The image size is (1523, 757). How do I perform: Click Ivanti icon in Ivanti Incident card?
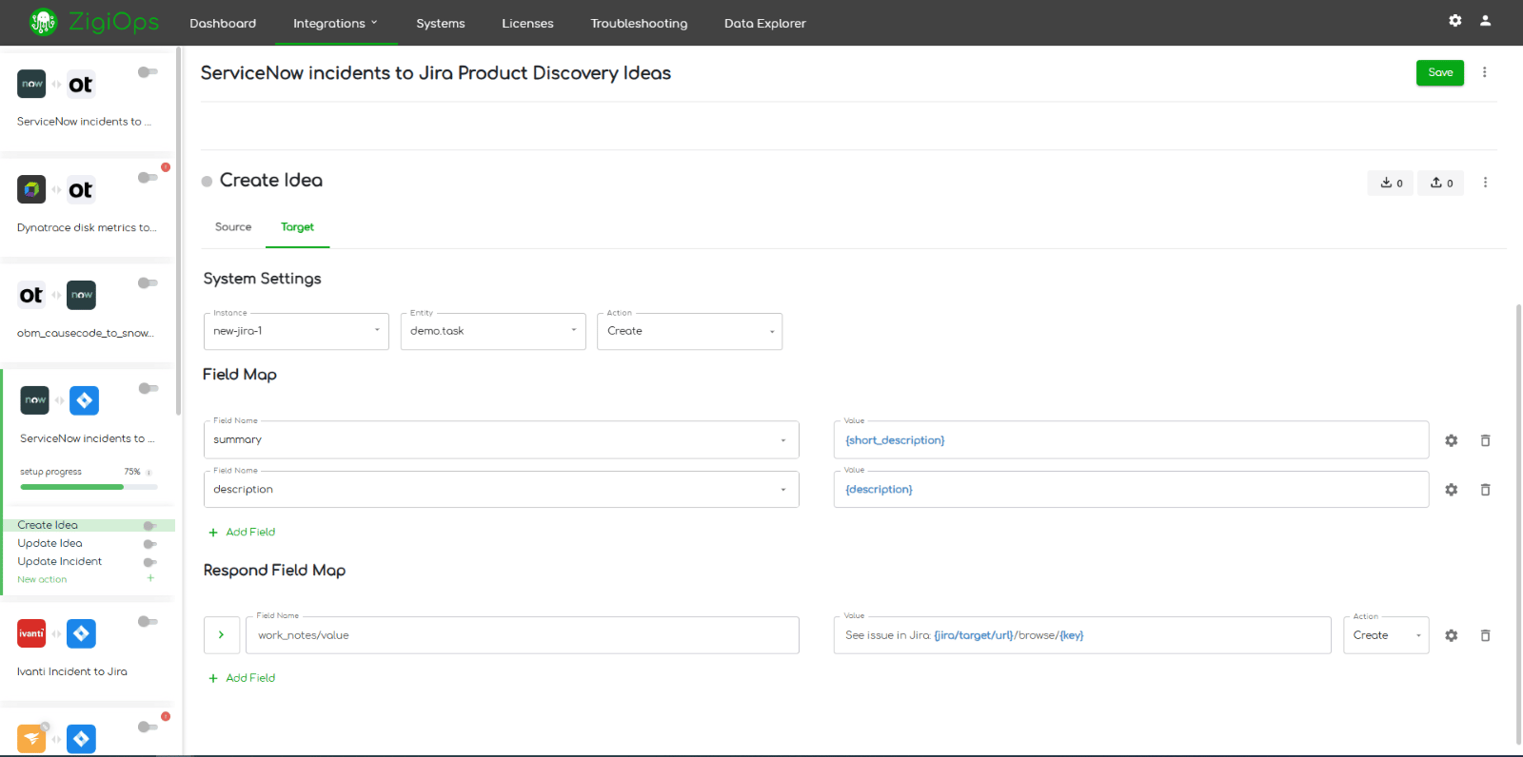tap(31, 633)
